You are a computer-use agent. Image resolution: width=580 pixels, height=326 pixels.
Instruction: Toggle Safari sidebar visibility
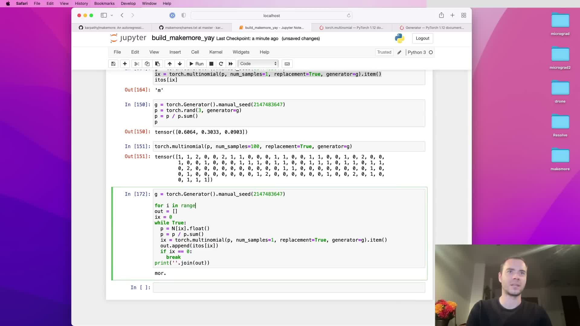click(104, 15)
